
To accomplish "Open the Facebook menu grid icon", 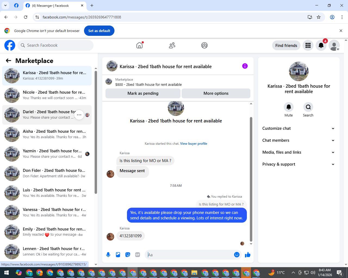I will [308, 45].
